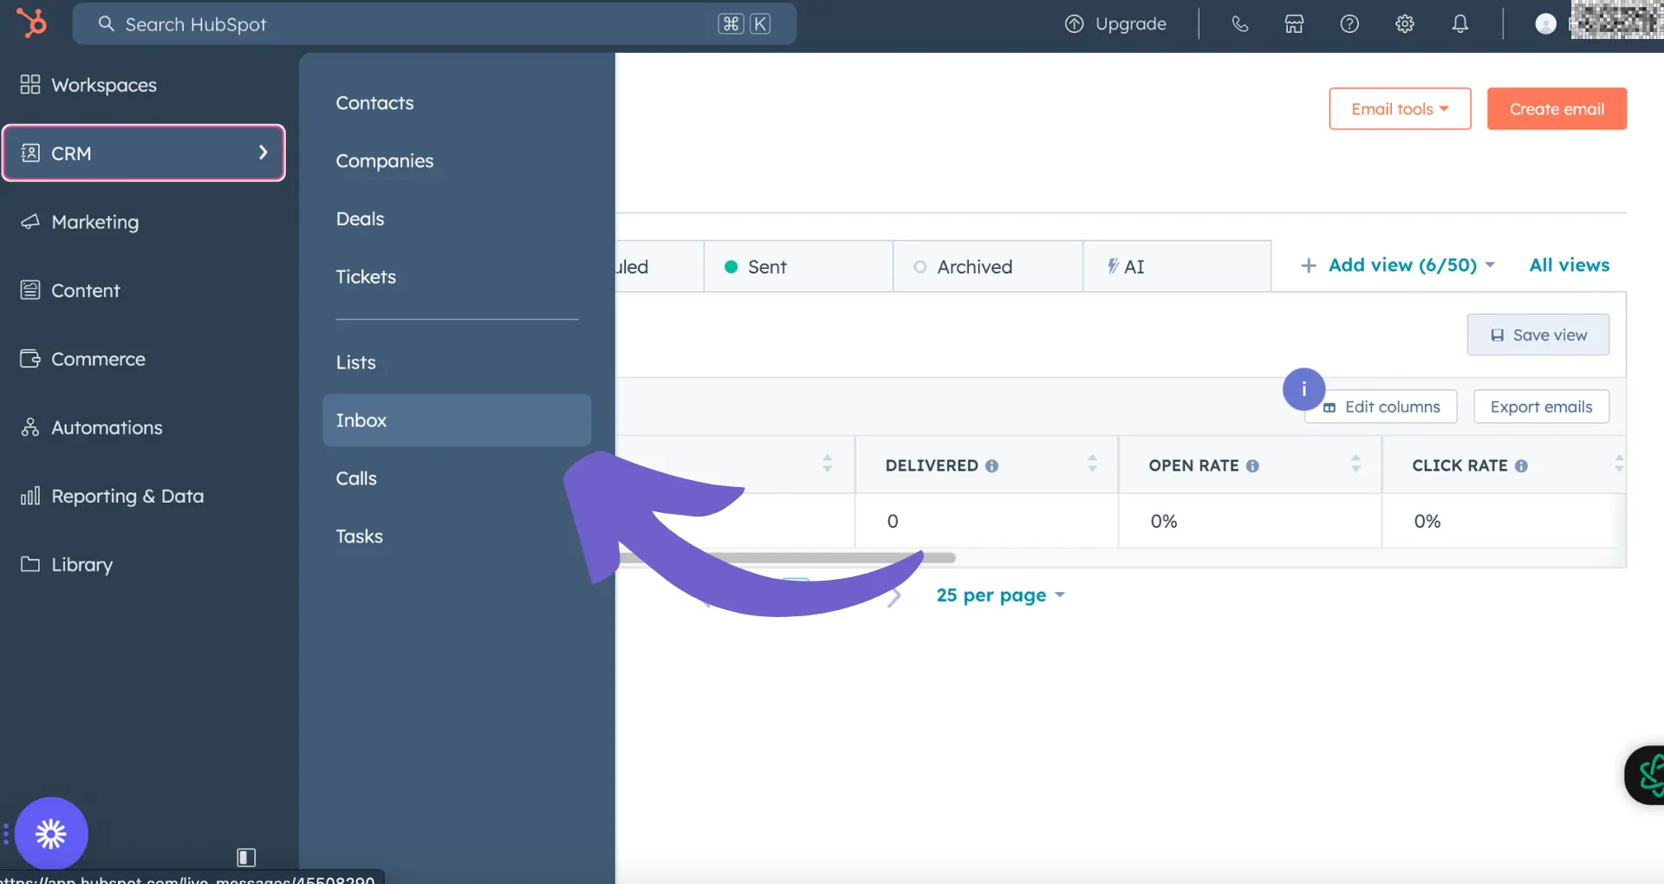Screen dimensions: 1664x884
Task: Click the Commerce wallet icon
Action: [30, 358]
